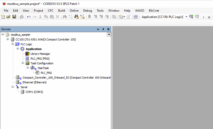Screen dimensions: 213x129
Task: Click the Logout gear icon
Action: pos(197,17)
